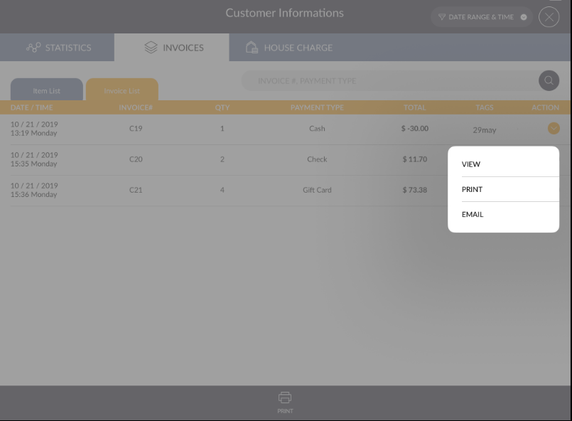
Task: Switch to the Item List sub-tab
Action: 47,90
